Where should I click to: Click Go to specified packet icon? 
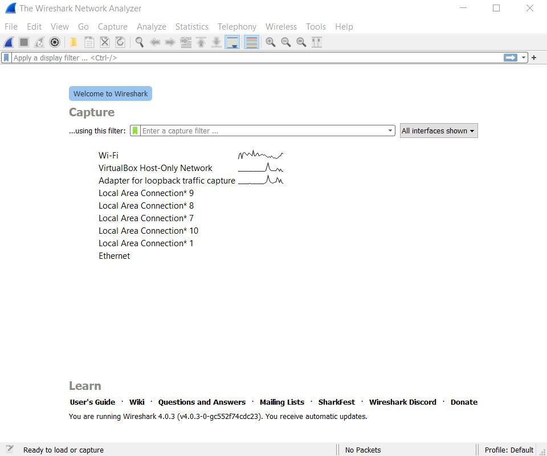click(186, 42)
